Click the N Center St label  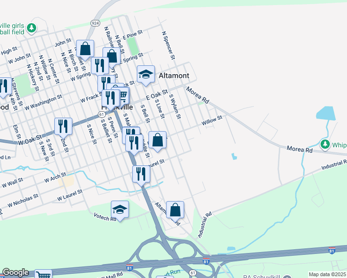tap(53, 71)
